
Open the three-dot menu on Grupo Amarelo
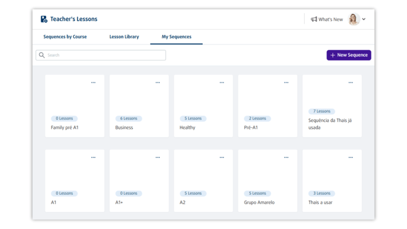pyautogui.click(x=286, y=157)
